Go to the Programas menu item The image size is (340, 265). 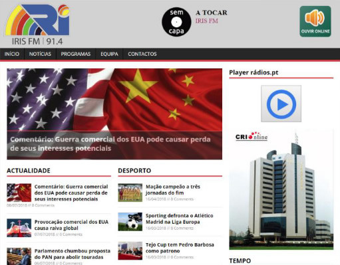coord(76,54)
